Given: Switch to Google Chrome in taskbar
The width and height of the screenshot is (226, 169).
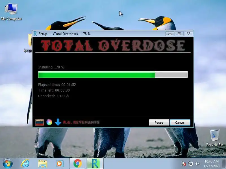Looking at the screenshot, I should click(78, 164).
